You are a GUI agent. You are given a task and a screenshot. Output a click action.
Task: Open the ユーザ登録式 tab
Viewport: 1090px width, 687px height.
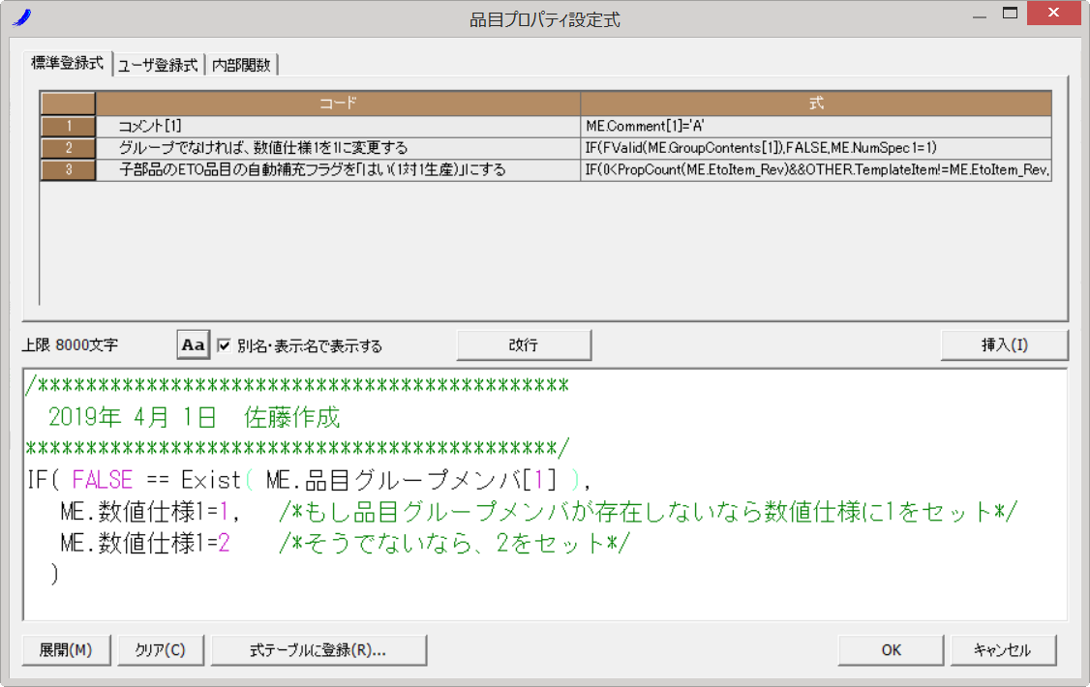pyautogui.click(x=158, y=65)
